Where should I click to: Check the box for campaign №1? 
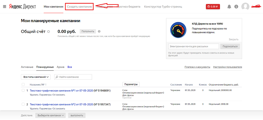point(23,90)
